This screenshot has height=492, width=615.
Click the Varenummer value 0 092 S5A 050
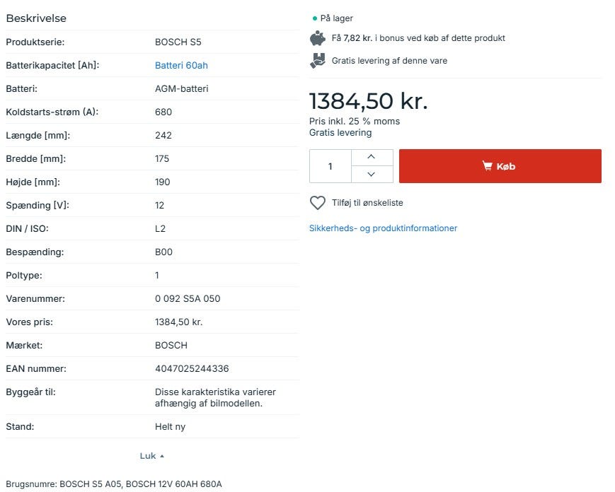pyautogui.click(x=188, y=299)
